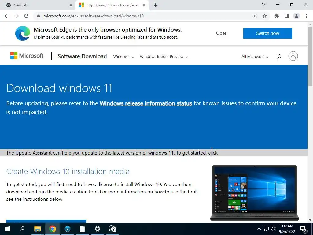Open tab search chevron in title bar
This screenshot has height=235, width=313.
pos(264,4)
